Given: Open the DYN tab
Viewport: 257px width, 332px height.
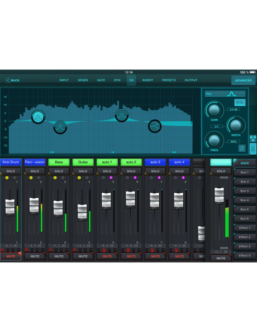Looking at the screenshot, I should (117, 80).
